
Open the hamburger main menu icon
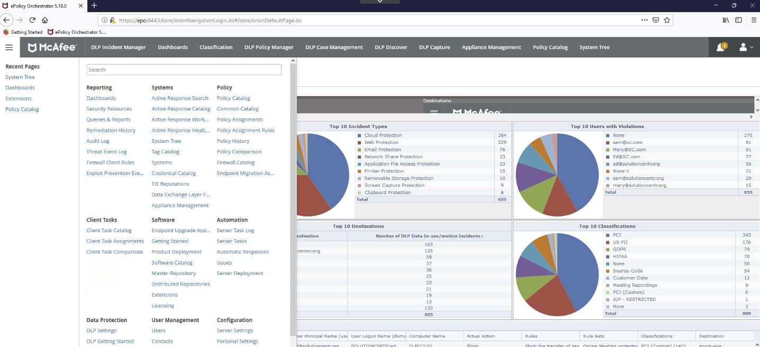tap(9, 47)
